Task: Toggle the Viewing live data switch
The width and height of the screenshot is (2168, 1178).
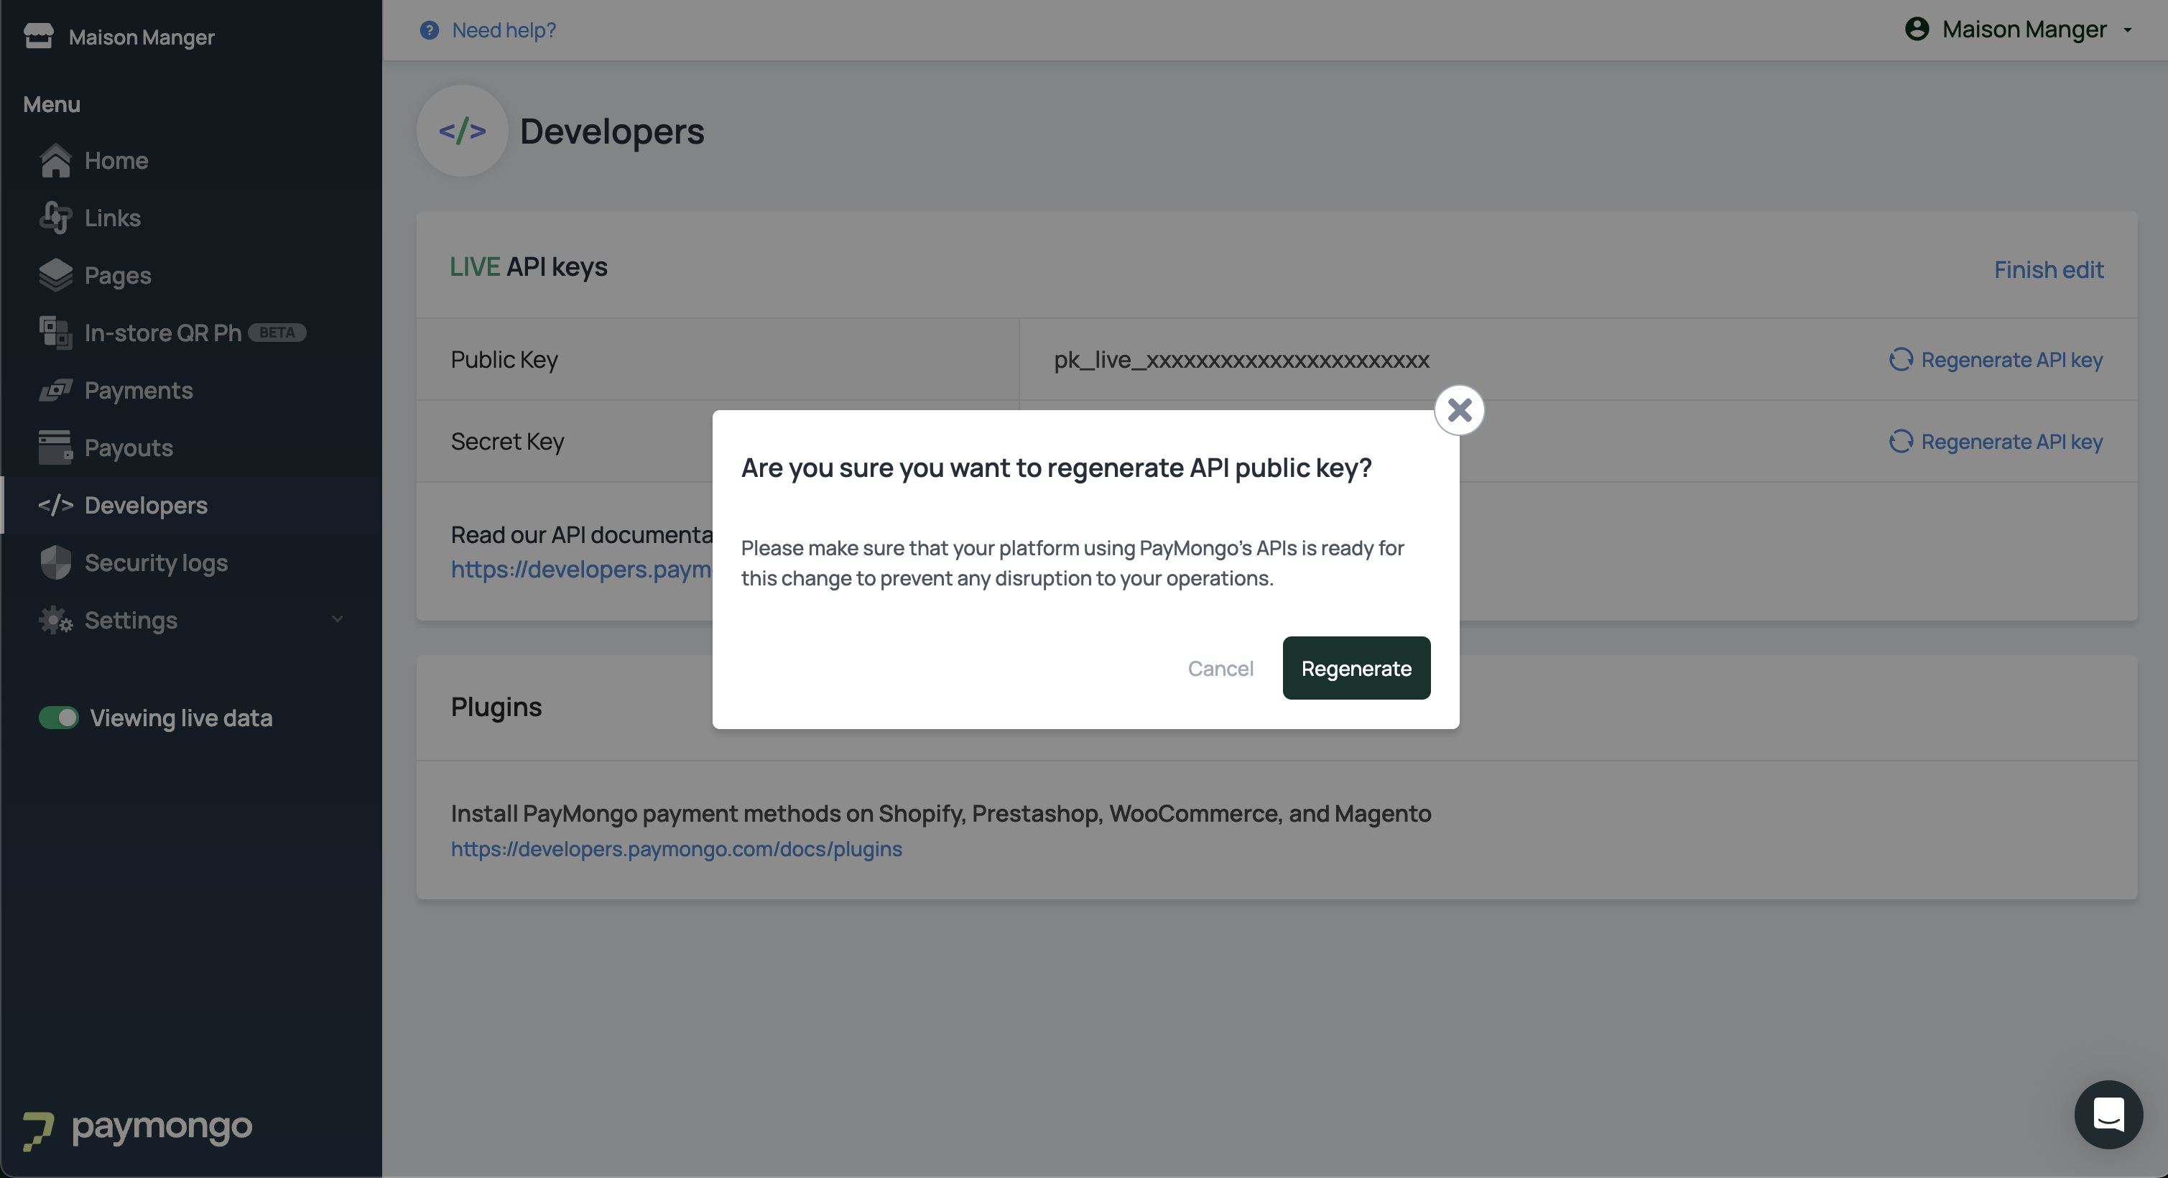Action: [x=58, y=718]
